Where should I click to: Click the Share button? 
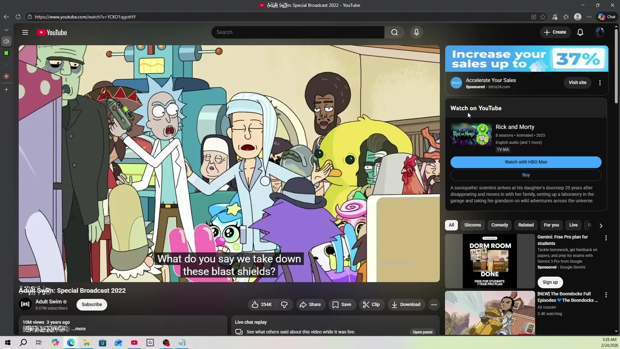[310, 304]
